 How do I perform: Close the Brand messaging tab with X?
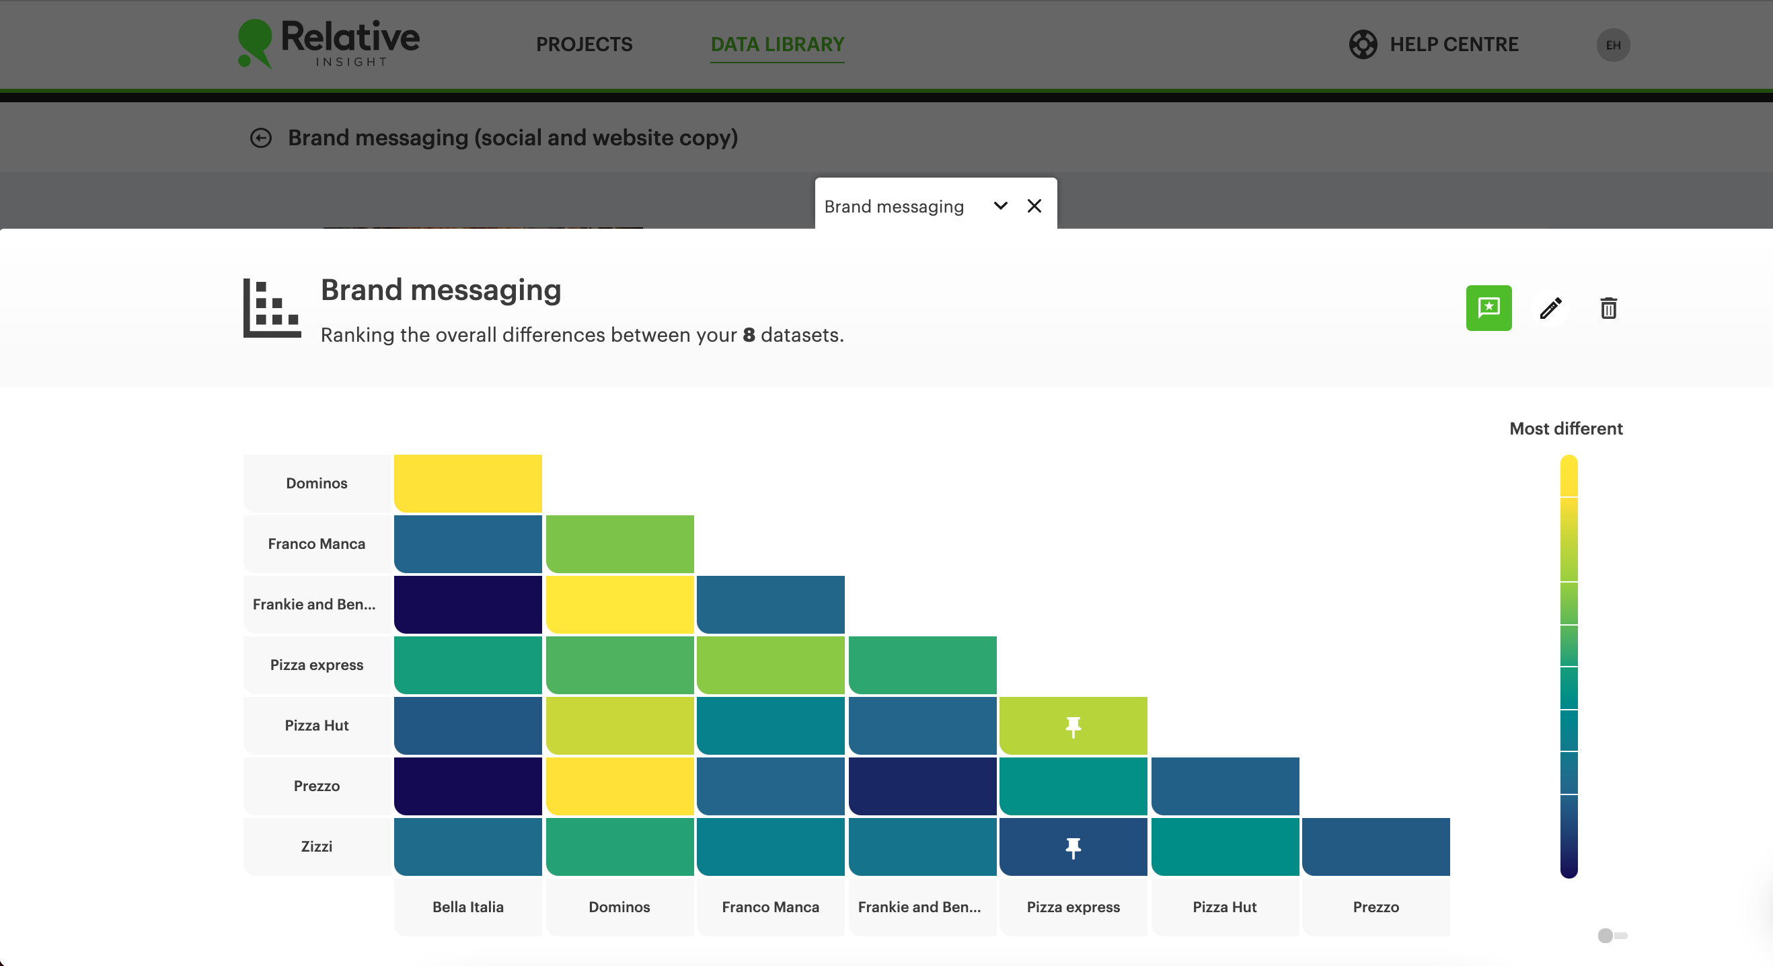pyautogui.click(x=1034, y=206)
